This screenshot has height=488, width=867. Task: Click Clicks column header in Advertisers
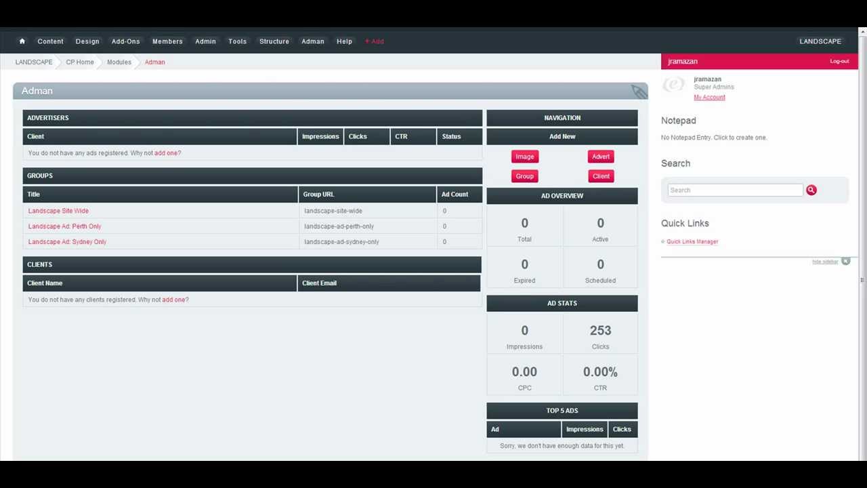point(367,137)
